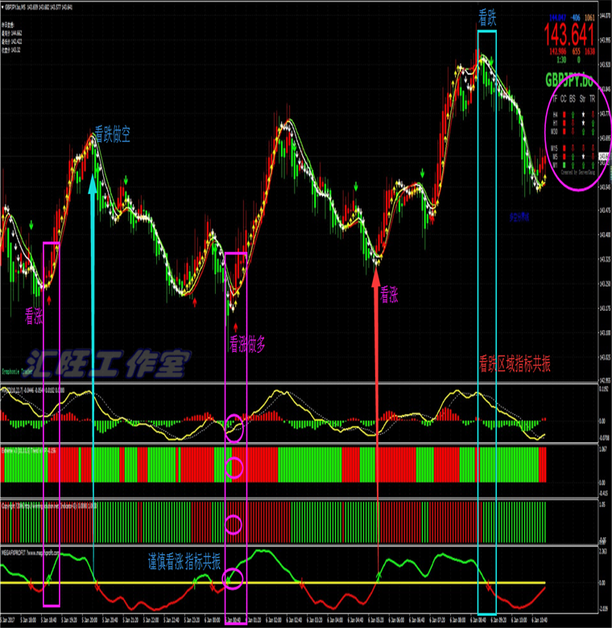Click the 看跌做空 annotation text
This screenshot has width=612, height=628.
[115, 135]
